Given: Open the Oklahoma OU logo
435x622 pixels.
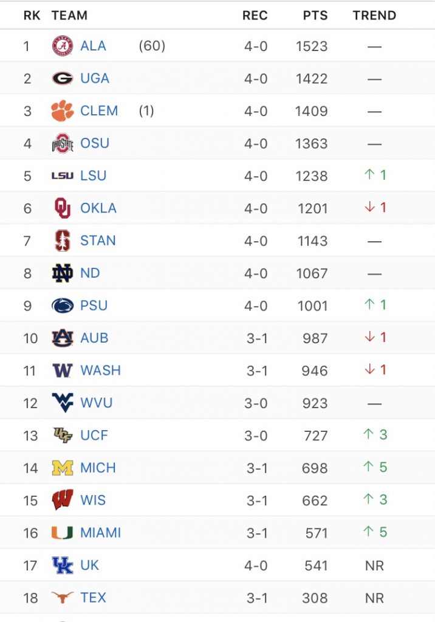Looking at the screenshot, I should coord(63,208).
